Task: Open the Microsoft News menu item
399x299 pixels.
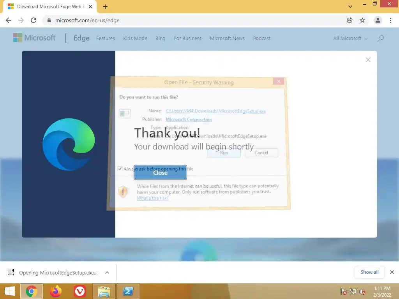Action: (227, 39)
